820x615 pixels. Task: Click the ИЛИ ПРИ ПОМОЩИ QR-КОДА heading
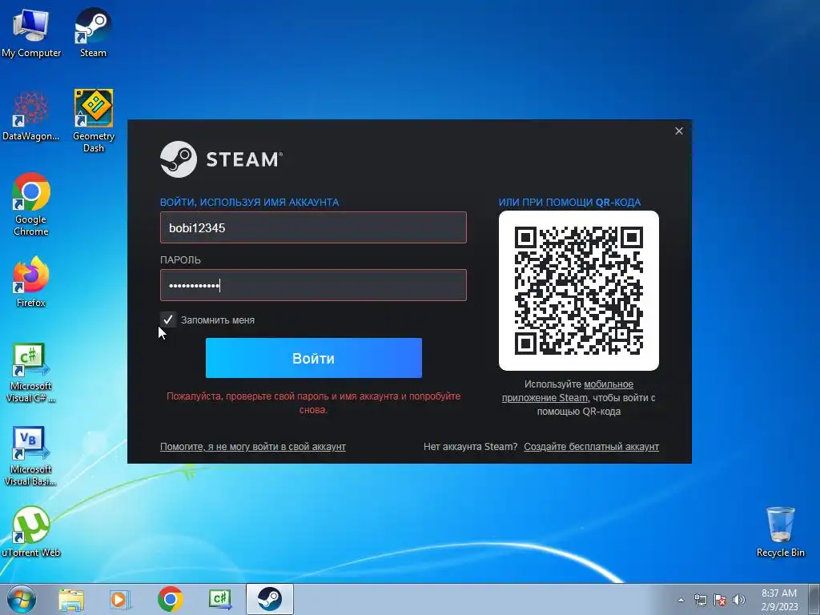pos(569,203)
